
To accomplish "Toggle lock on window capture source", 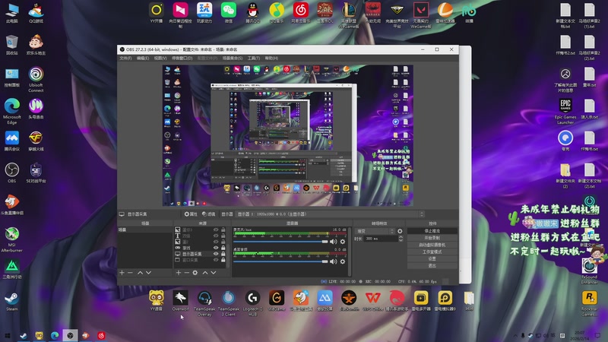I will point(223,260).
